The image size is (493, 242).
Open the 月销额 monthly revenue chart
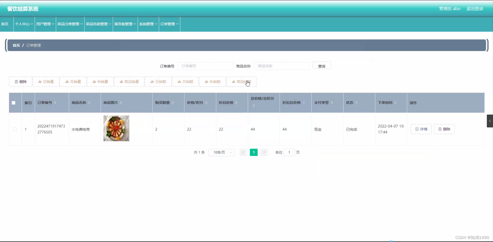[x=185, y=81]
